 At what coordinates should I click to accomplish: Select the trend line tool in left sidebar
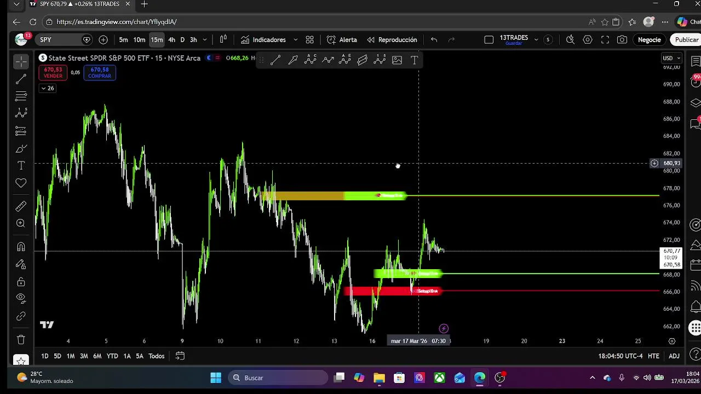[21, 80]
